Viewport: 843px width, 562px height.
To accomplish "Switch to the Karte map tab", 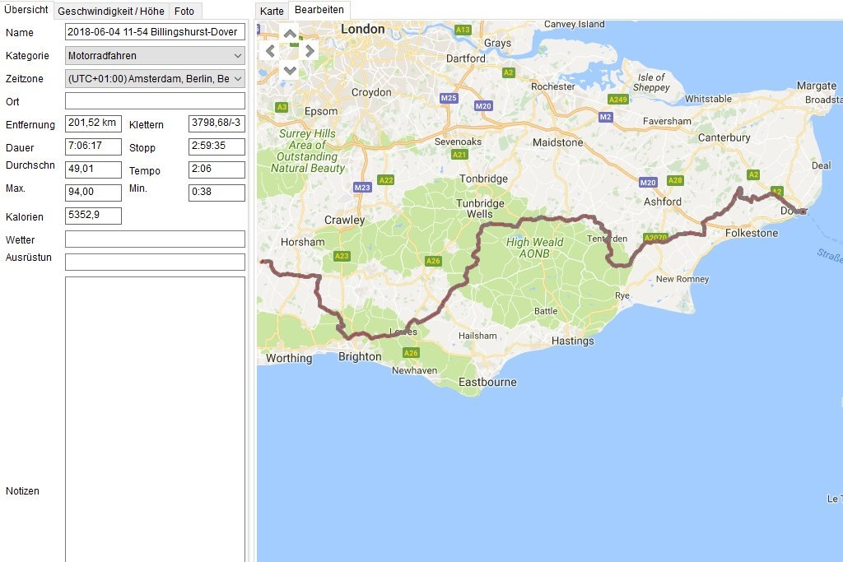I will click(x=272, y=12).
